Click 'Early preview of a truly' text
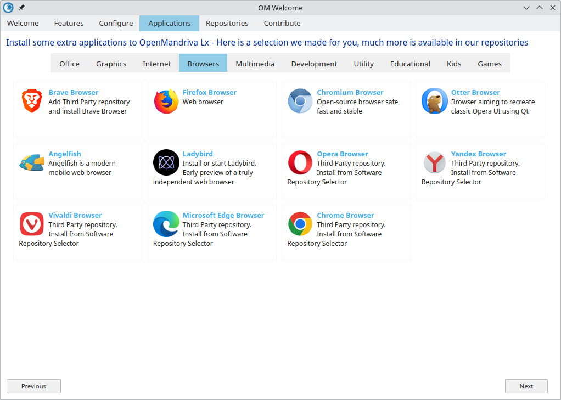561x400 pixels. click(218, 173)
